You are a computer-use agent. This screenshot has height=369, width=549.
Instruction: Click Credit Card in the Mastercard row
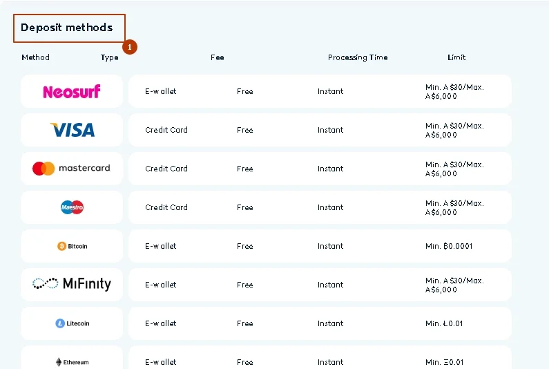[x=166, y=169]
